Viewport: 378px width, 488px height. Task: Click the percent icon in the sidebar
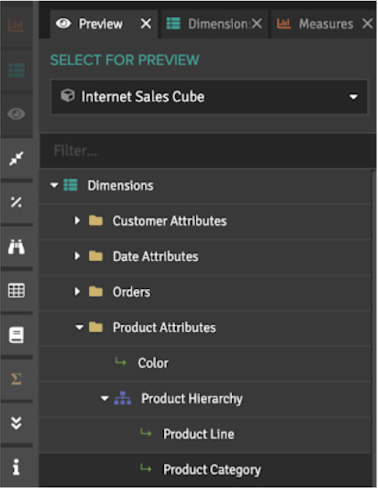pos(16,203)
